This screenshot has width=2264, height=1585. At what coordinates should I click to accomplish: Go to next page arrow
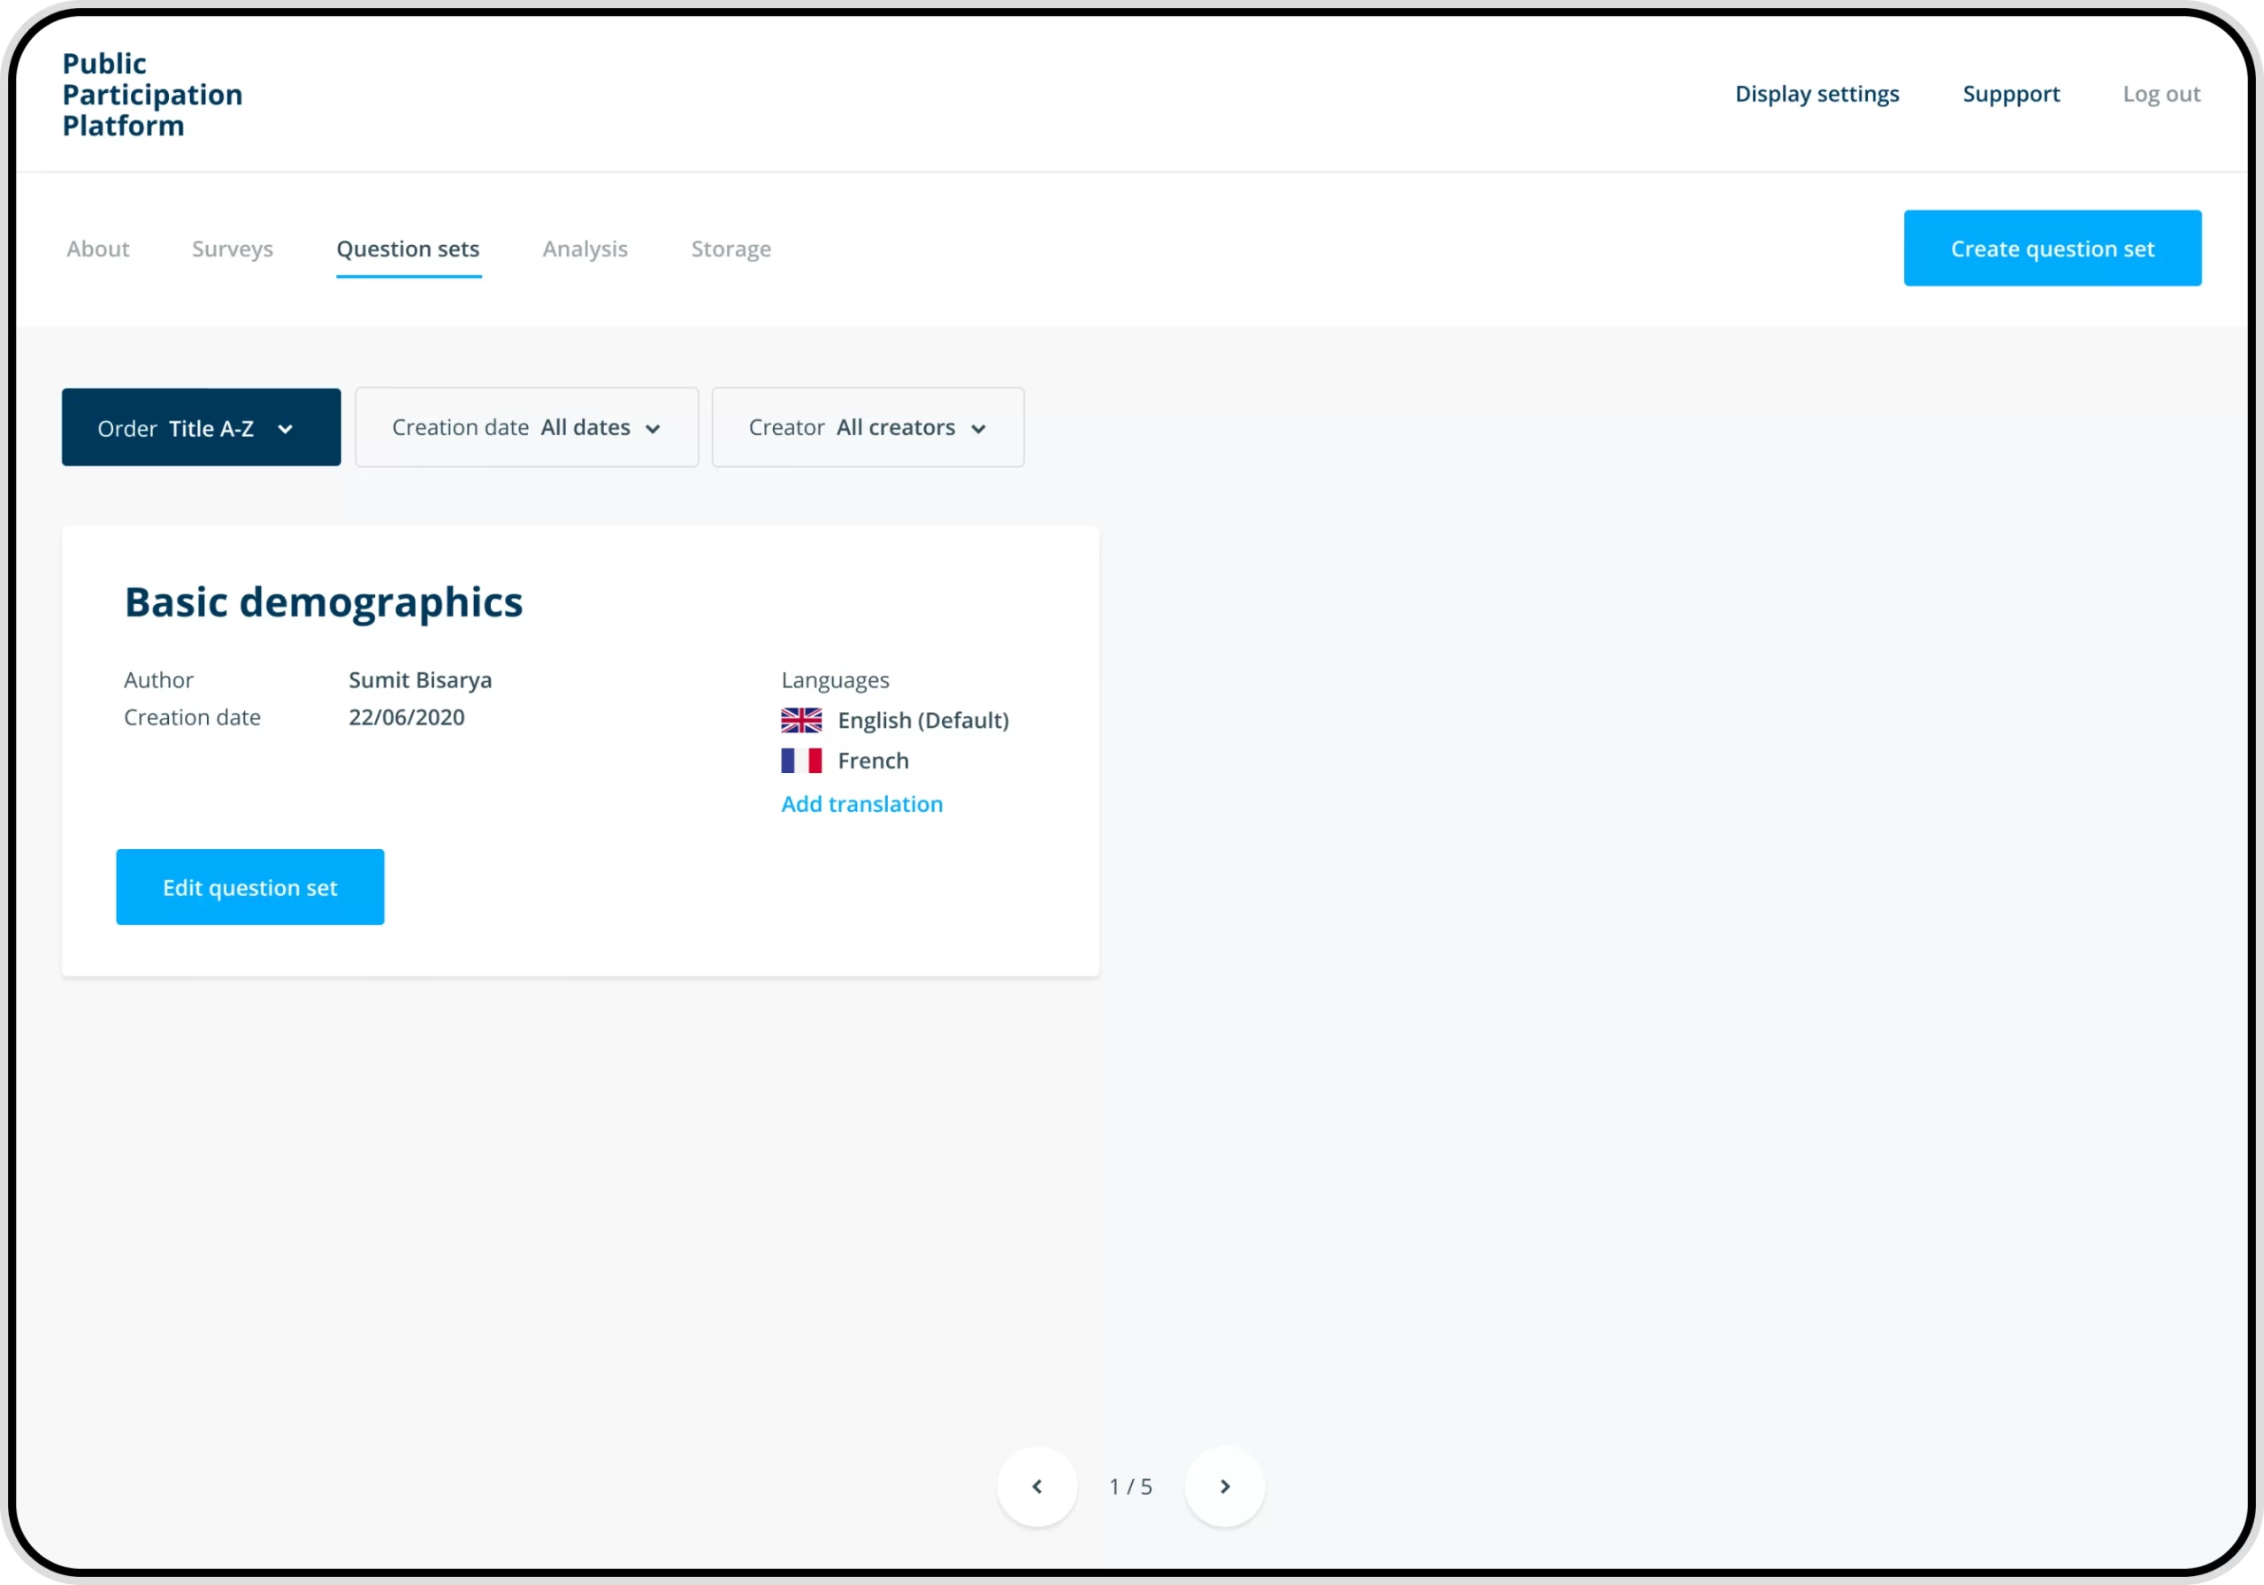[x=1225, y=1486]
